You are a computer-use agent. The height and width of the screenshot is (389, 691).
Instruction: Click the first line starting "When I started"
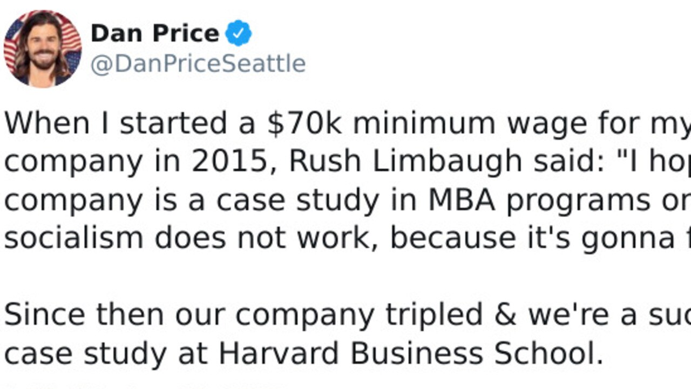pyautogui.click(x=348, y=125)
